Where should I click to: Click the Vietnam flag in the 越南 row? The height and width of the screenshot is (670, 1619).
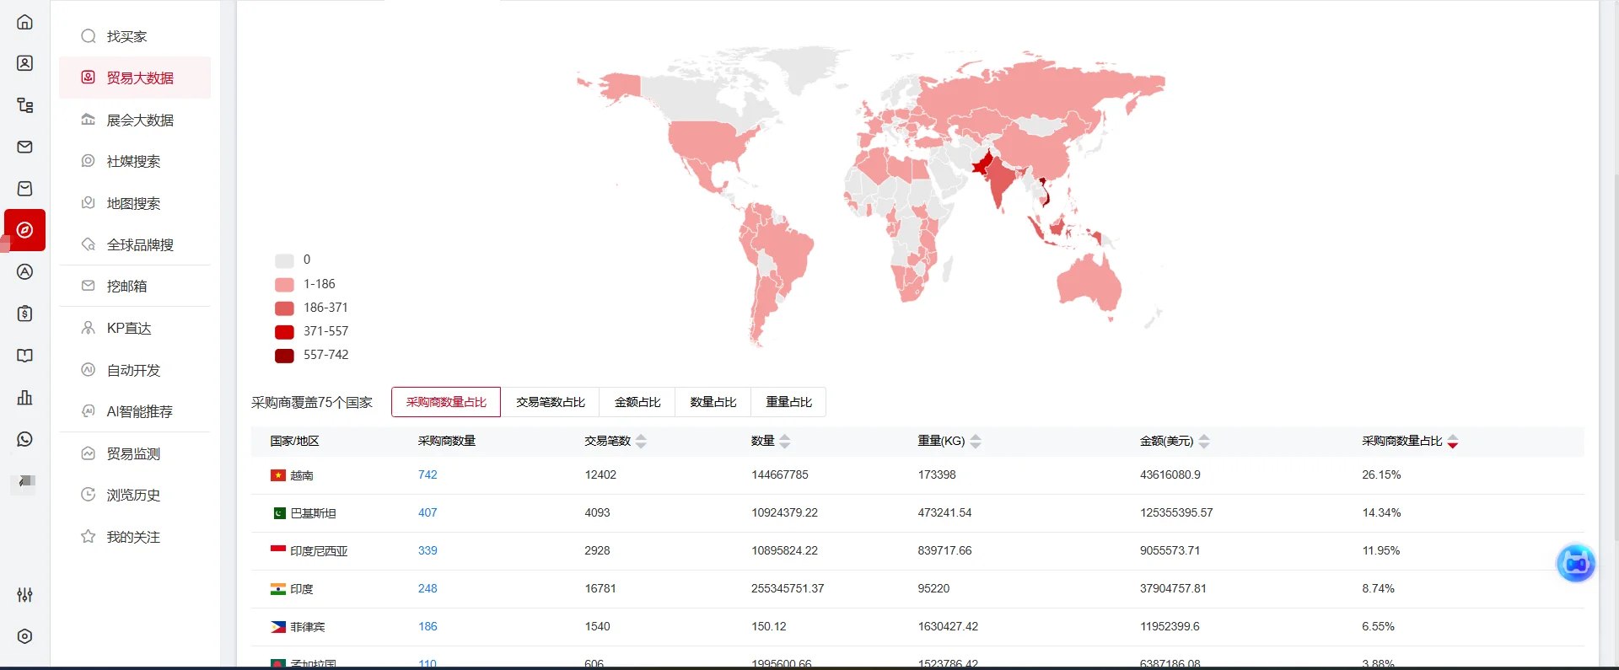point(278,475)
